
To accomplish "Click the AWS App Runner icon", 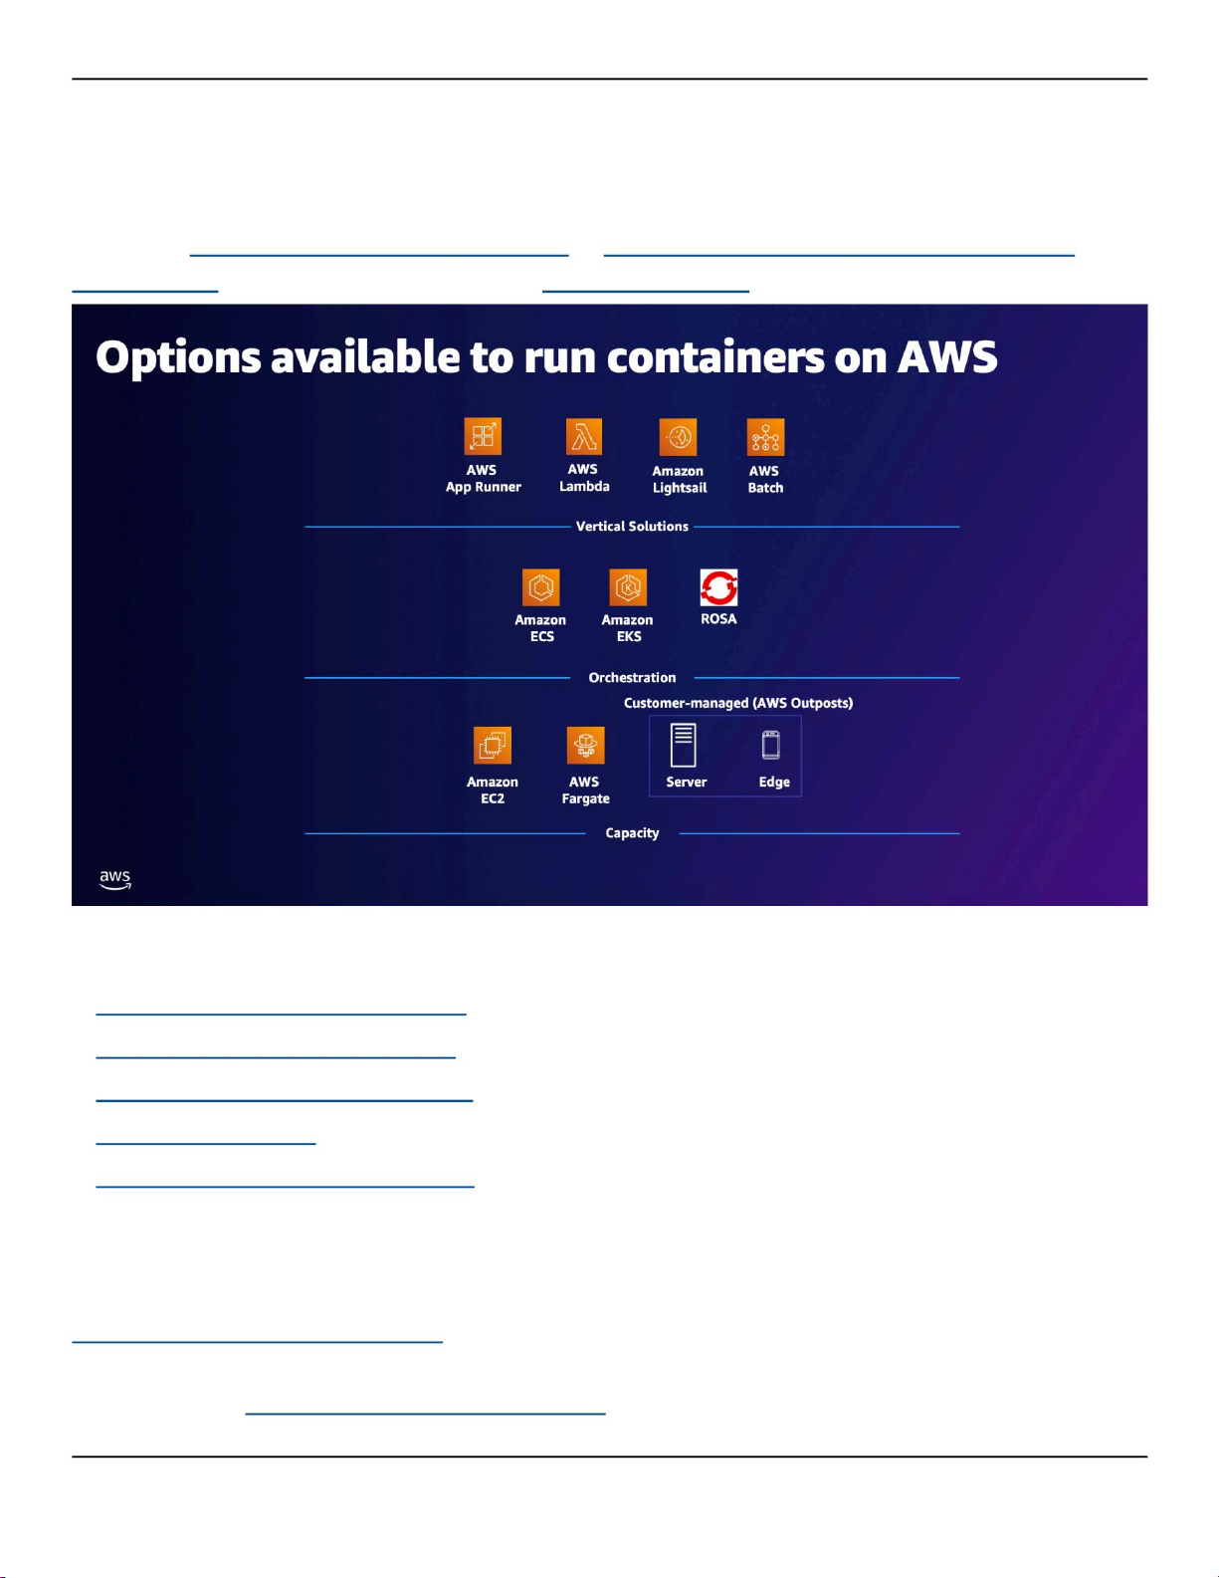I will coord(483,437).
